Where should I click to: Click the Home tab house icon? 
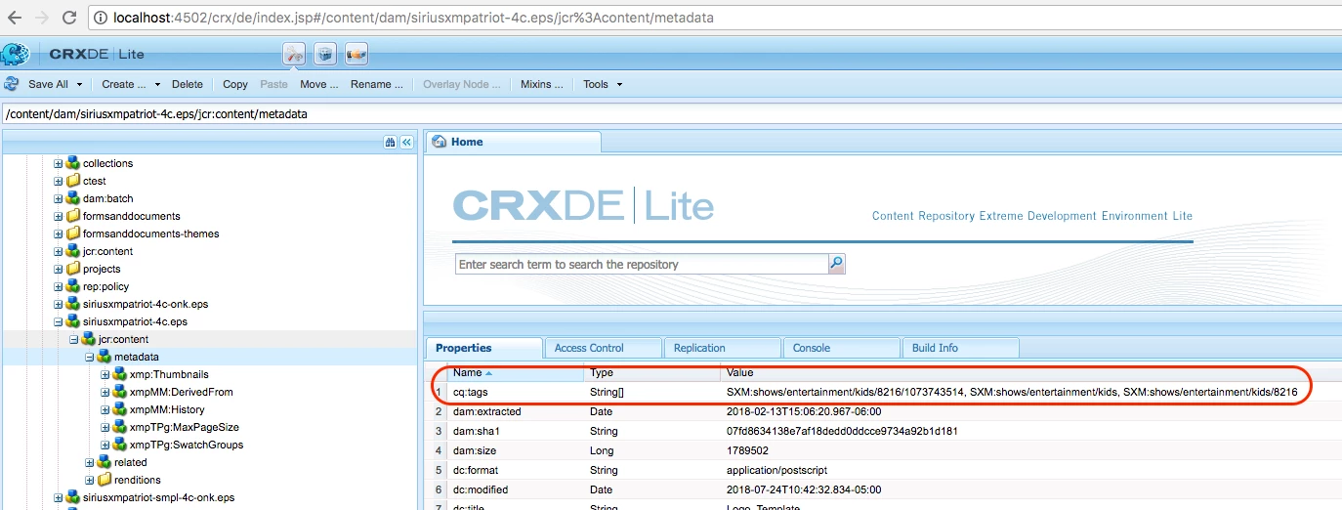[x=439, y=142]
